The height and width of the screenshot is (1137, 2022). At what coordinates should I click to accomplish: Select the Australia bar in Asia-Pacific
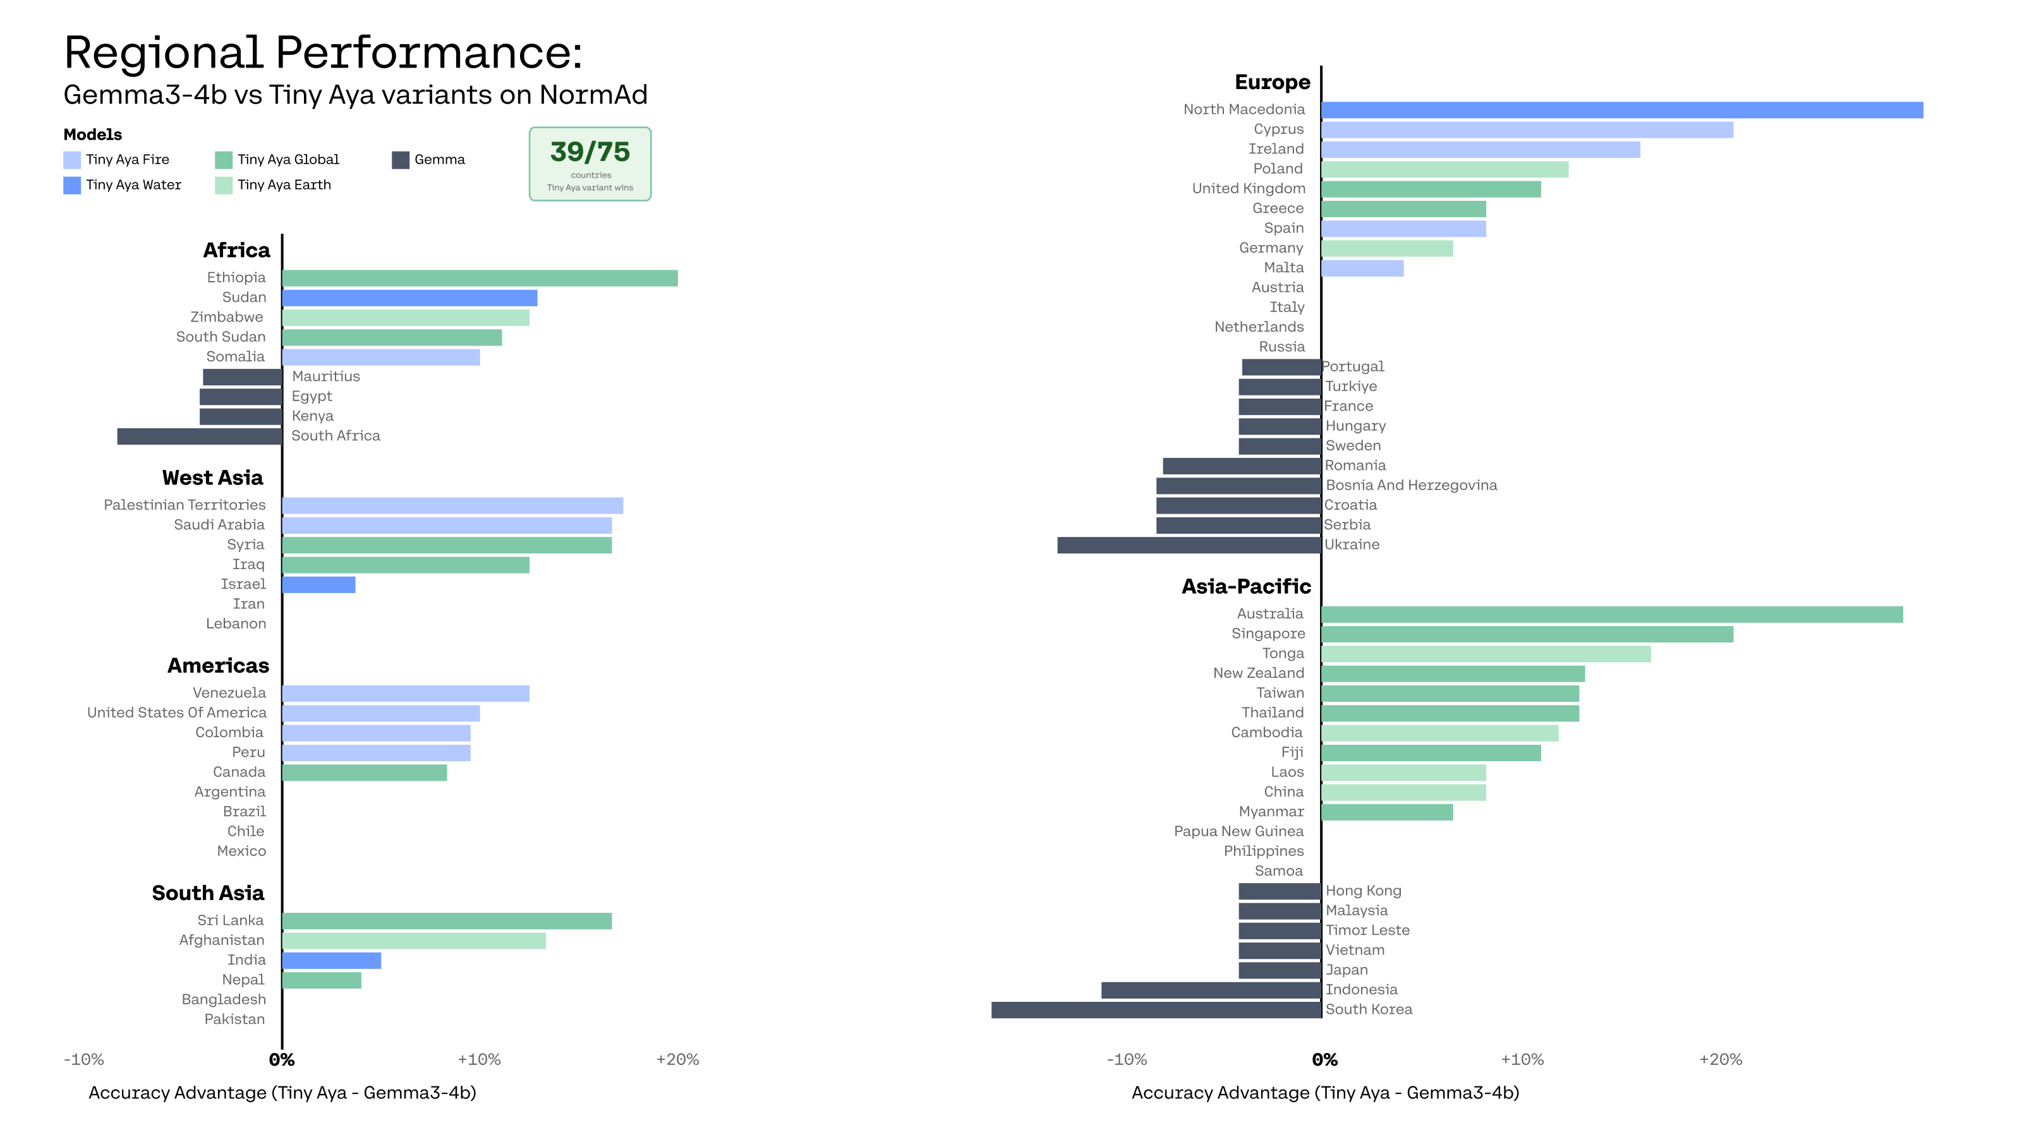click(1611, 615)
